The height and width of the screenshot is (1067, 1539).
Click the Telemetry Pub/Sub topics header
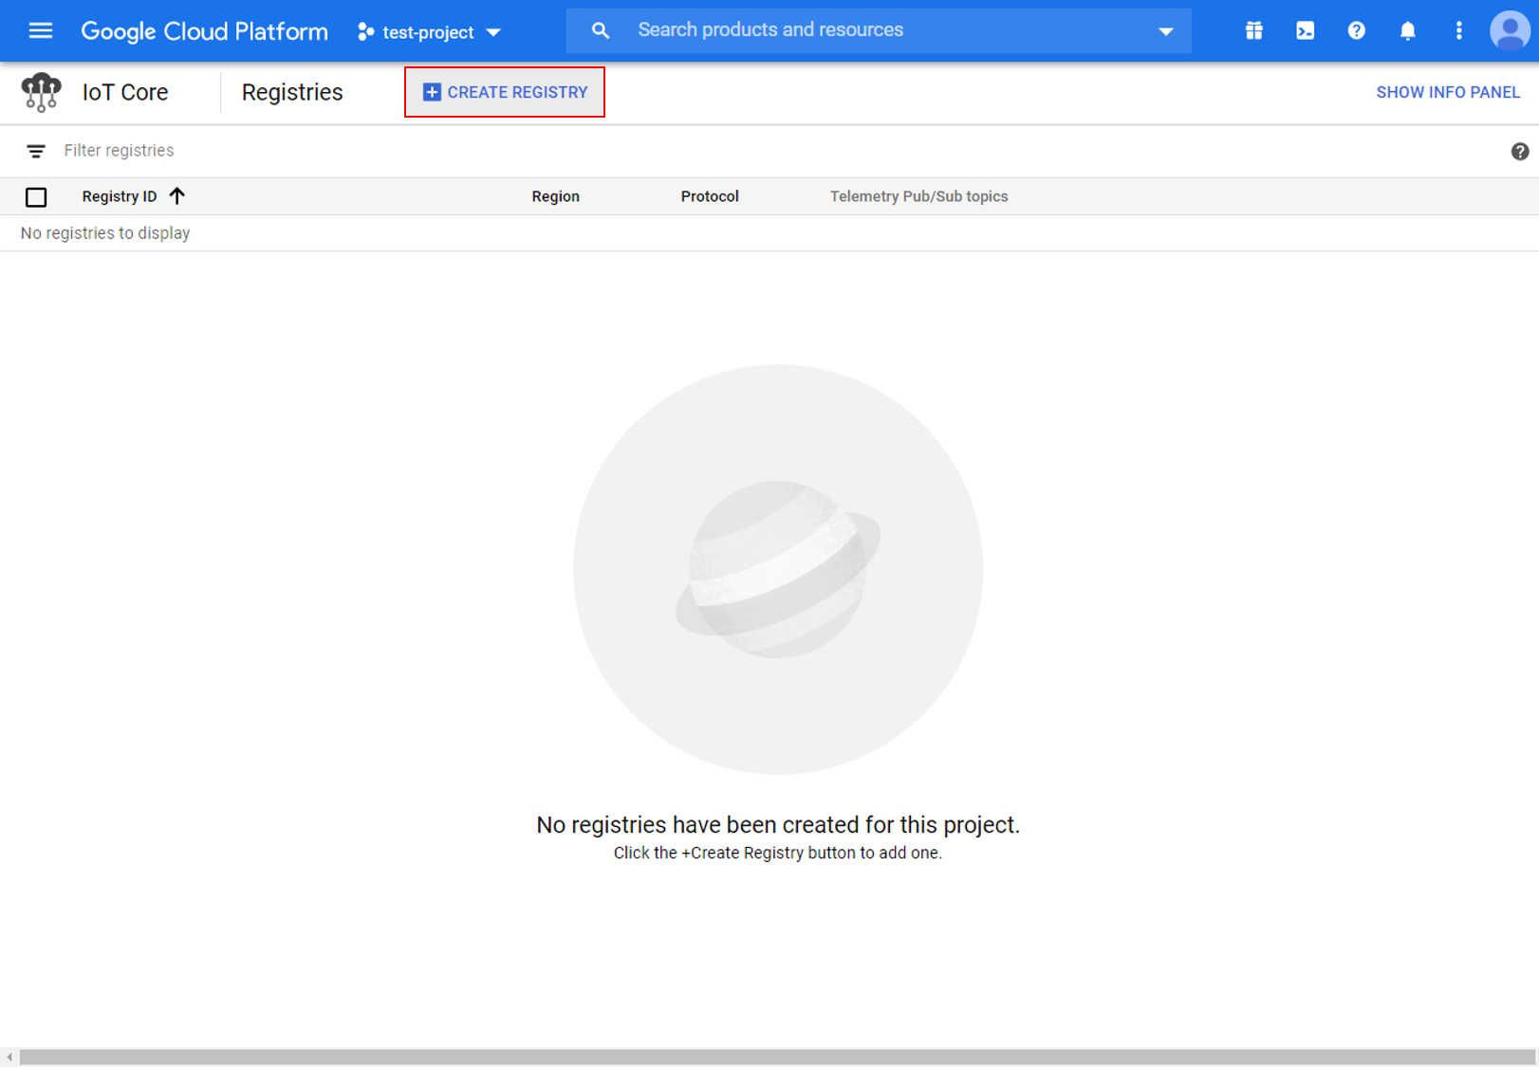[x=918, y=196]
